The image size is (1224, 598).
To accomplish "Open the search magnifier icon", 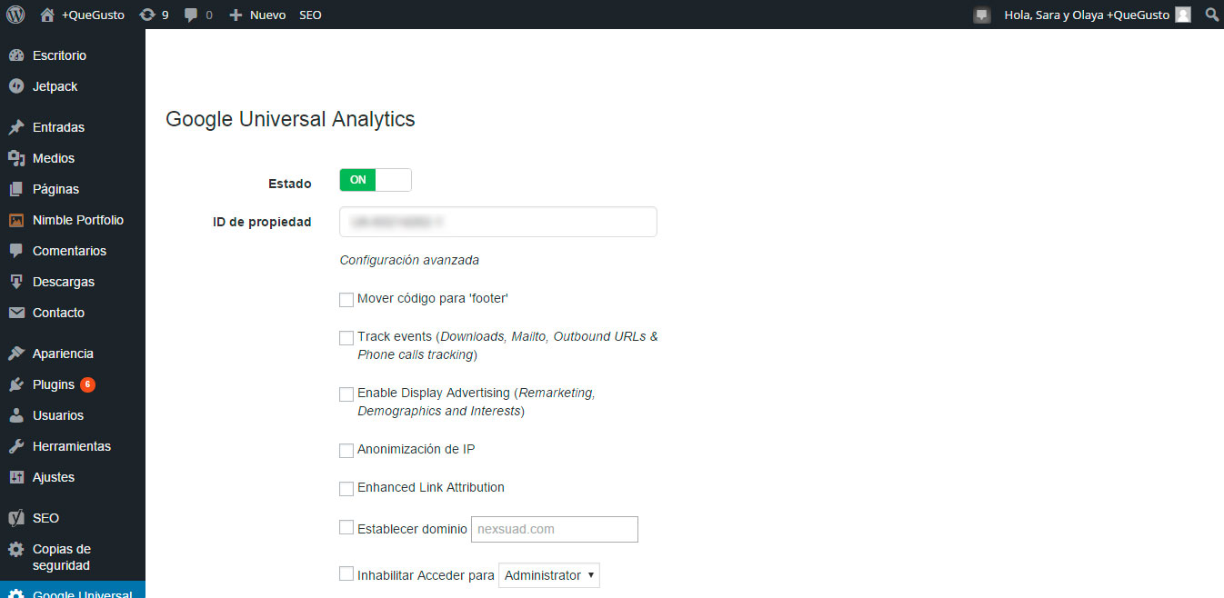I will click(1211, 15).
